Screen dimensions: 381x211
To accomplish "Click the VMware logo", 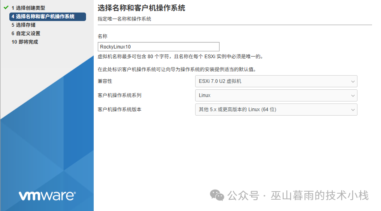I will 47,196.
